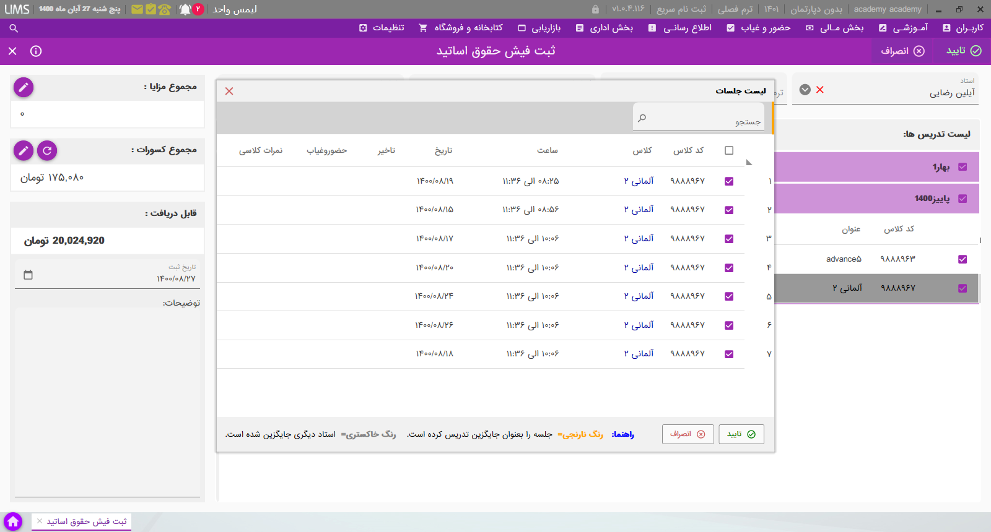Click the yellow envelope mail icon

point(137,9)
